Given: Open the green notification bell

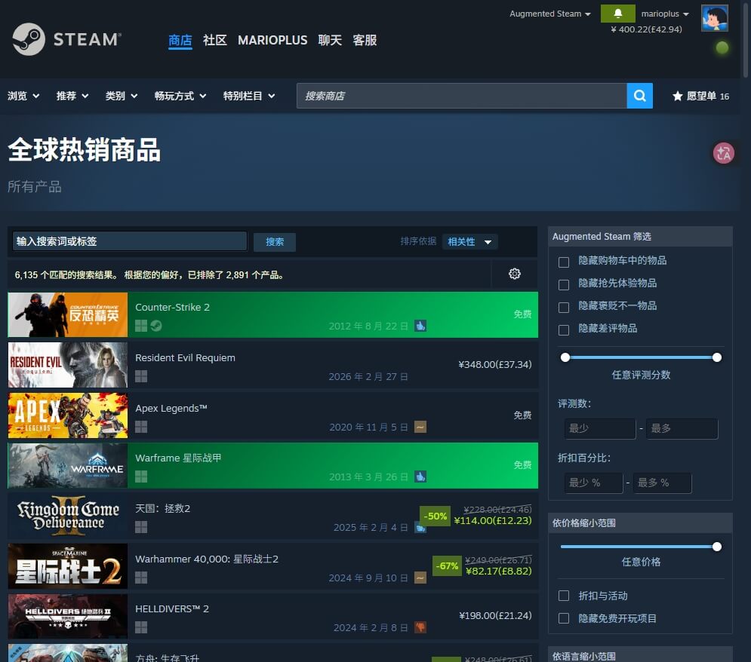Looking at the screenshot, I should 618,14.
